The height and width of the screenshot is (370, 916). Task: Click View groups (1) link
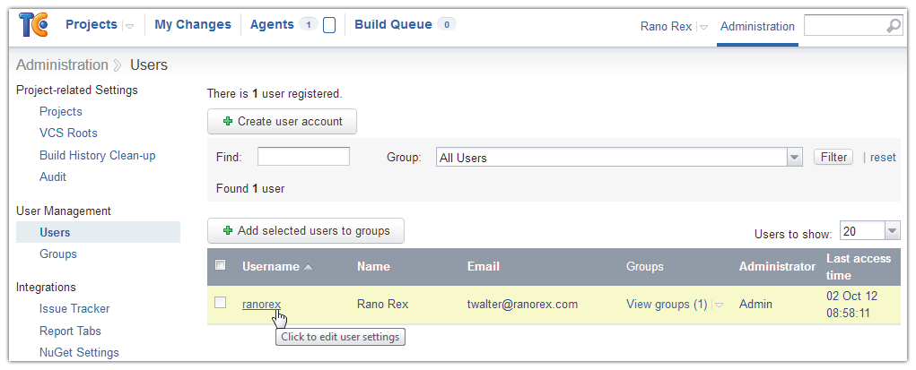pyautogui.click(x=667, y=304)
